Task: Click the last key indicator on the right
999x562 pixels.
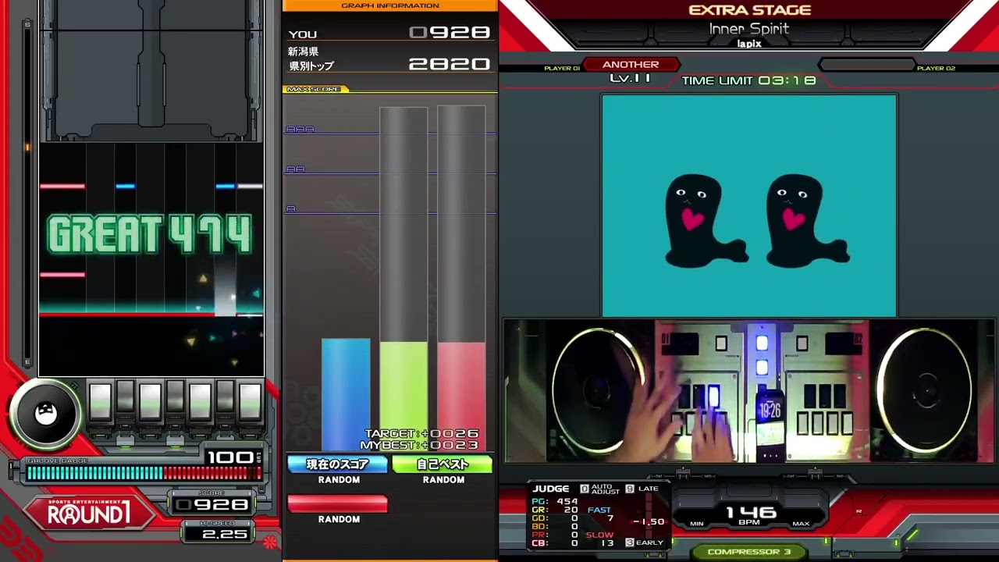Action: 250,403
